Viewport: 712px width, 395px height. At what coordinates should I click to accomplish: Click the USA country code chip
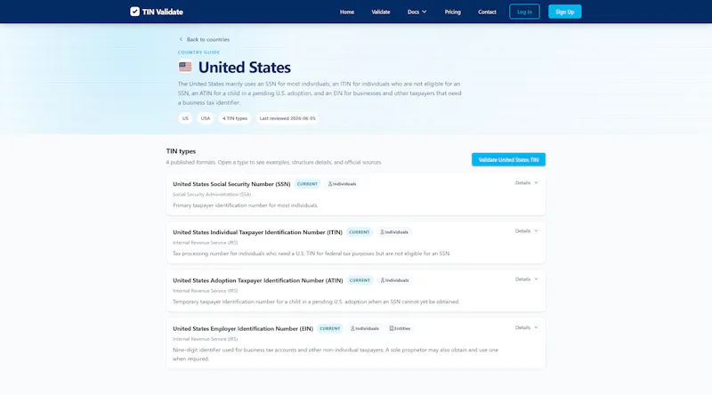pos(206,118)
